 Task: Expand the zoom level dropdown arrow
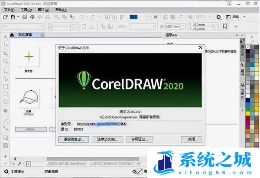pyautogui.click(x=149, y=17)
